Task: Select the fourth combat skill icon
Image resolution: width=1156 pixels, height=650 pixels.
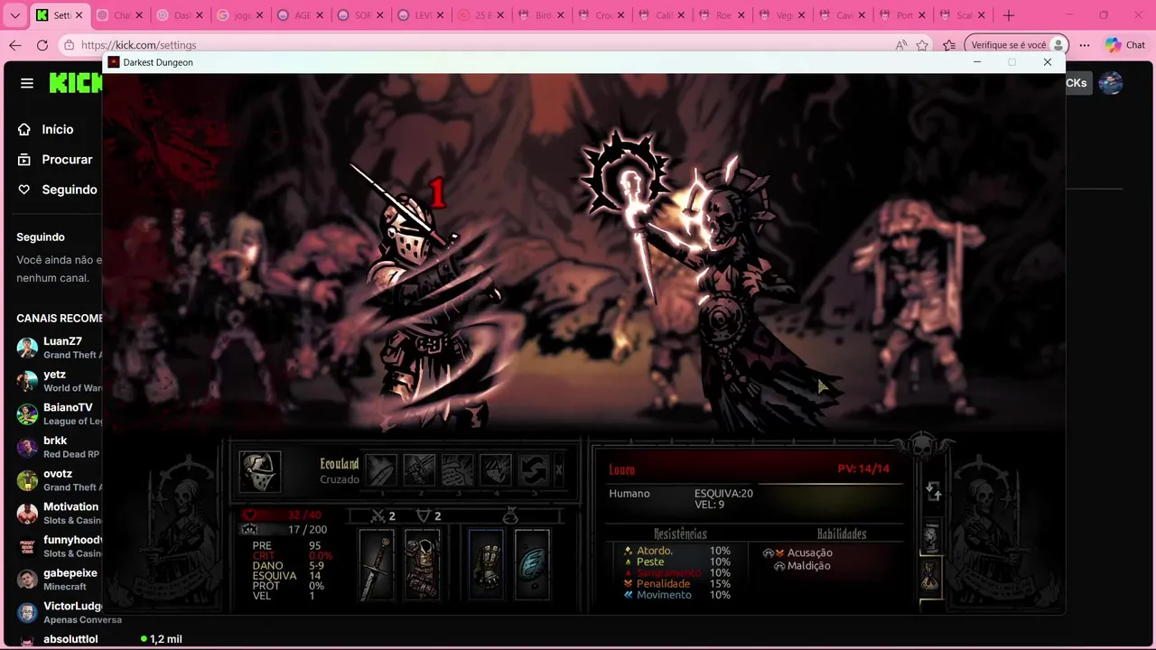Action: [x=495, y=470]
